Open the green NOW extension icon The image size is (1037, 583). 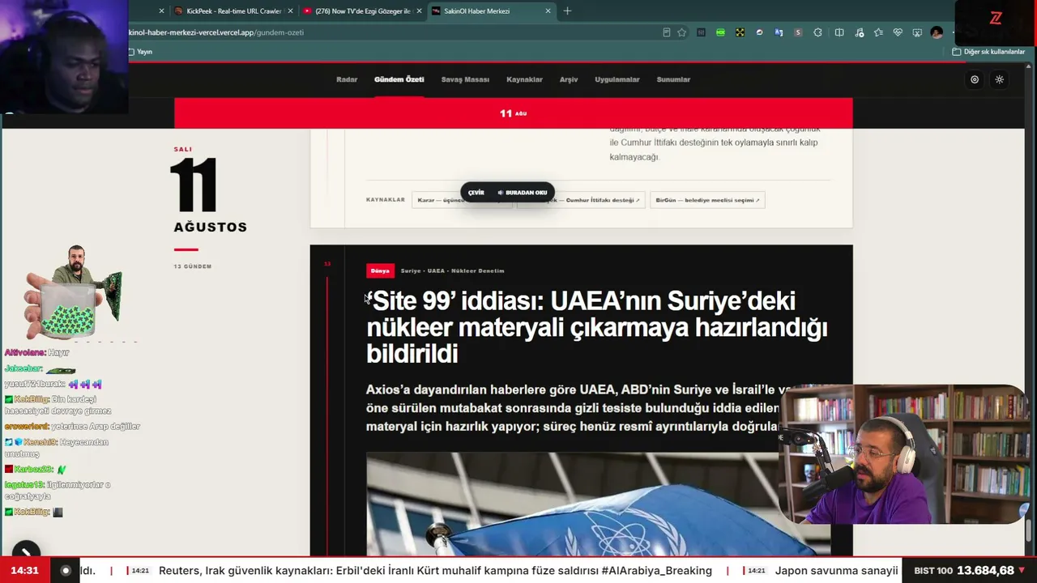pos(720,32)
